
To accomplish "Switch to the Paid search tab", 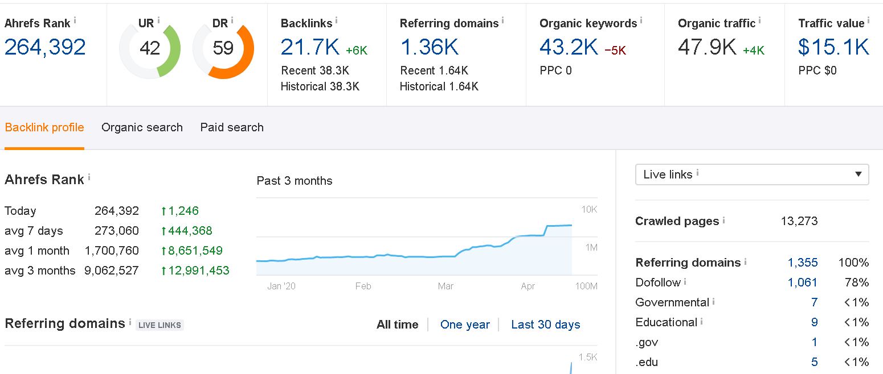I will [x=232, y=127].
